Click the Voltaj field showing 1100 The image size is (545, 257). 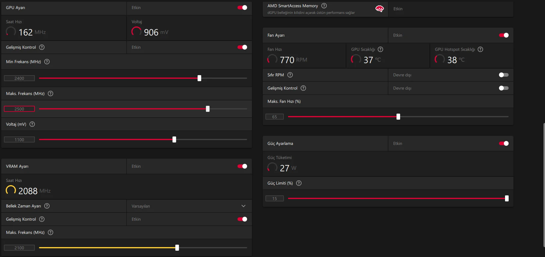click(19, 139)
